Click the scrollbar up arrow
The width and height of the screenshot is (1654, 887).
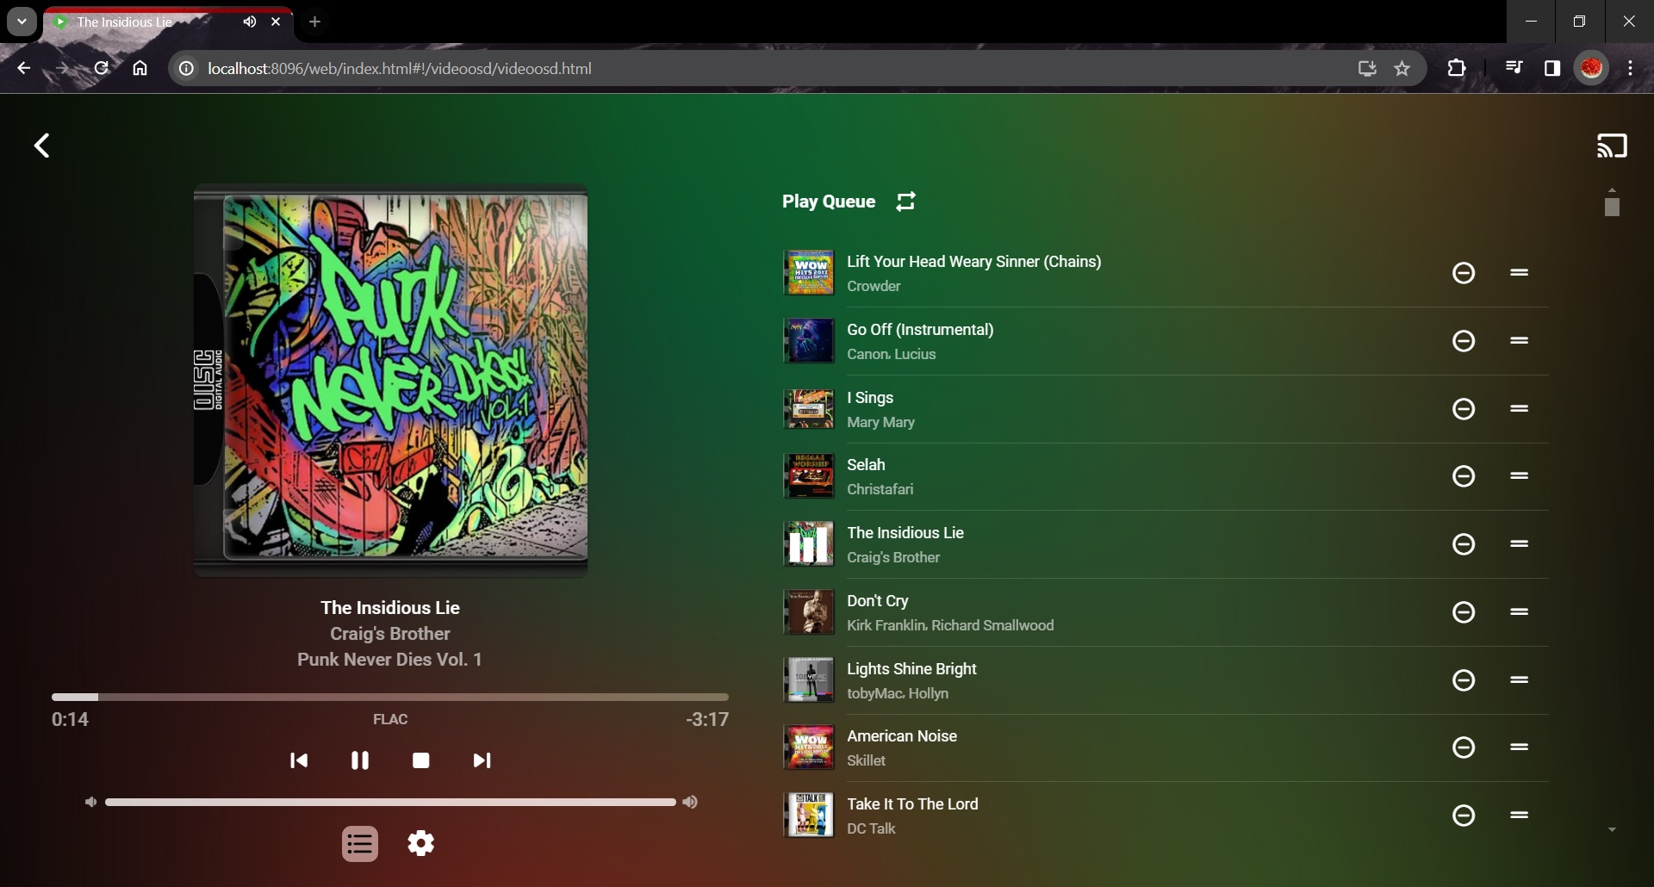(1612, 189)
